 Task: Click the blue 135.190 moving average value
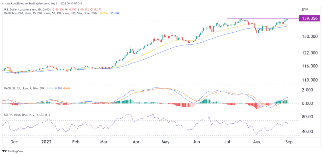click(x=113, y=13)
